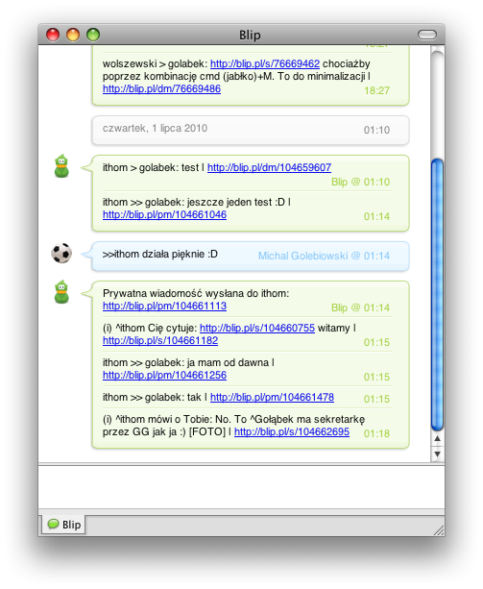Open link blip.pl/pm/104661046

[x=165, y=214]
